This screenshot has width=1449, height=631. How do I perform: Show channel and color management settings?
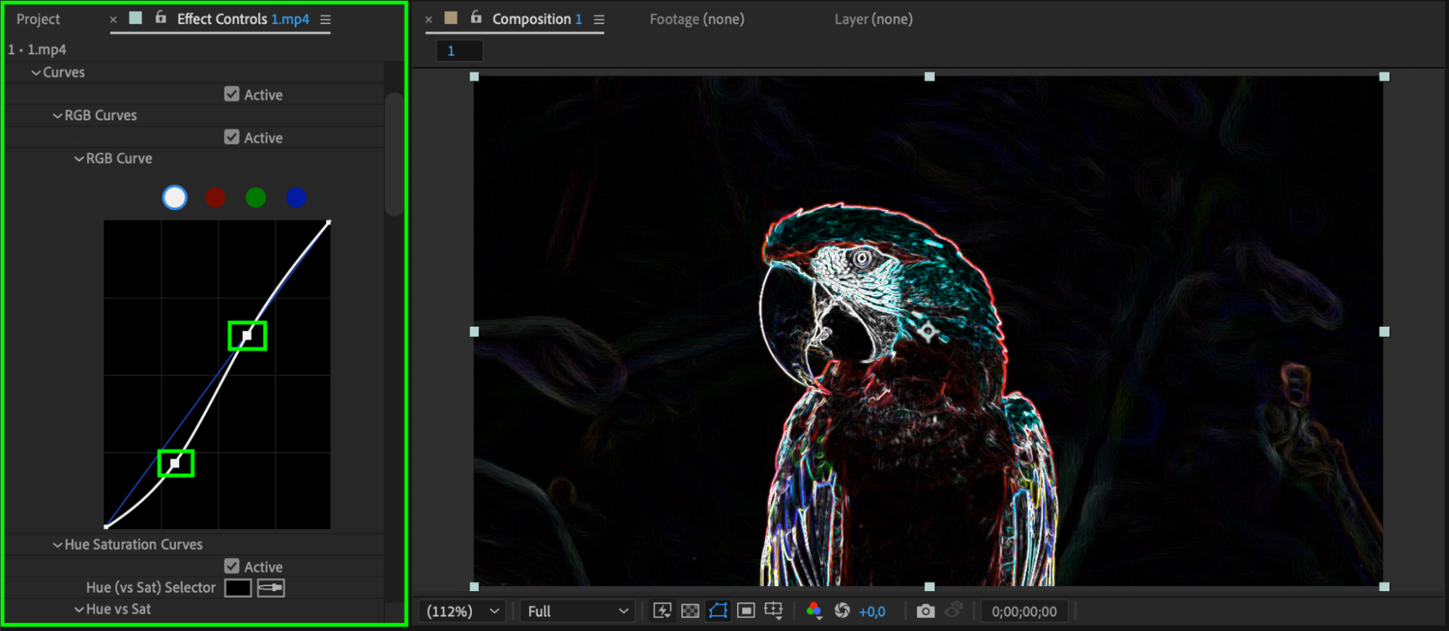(813, 611)
